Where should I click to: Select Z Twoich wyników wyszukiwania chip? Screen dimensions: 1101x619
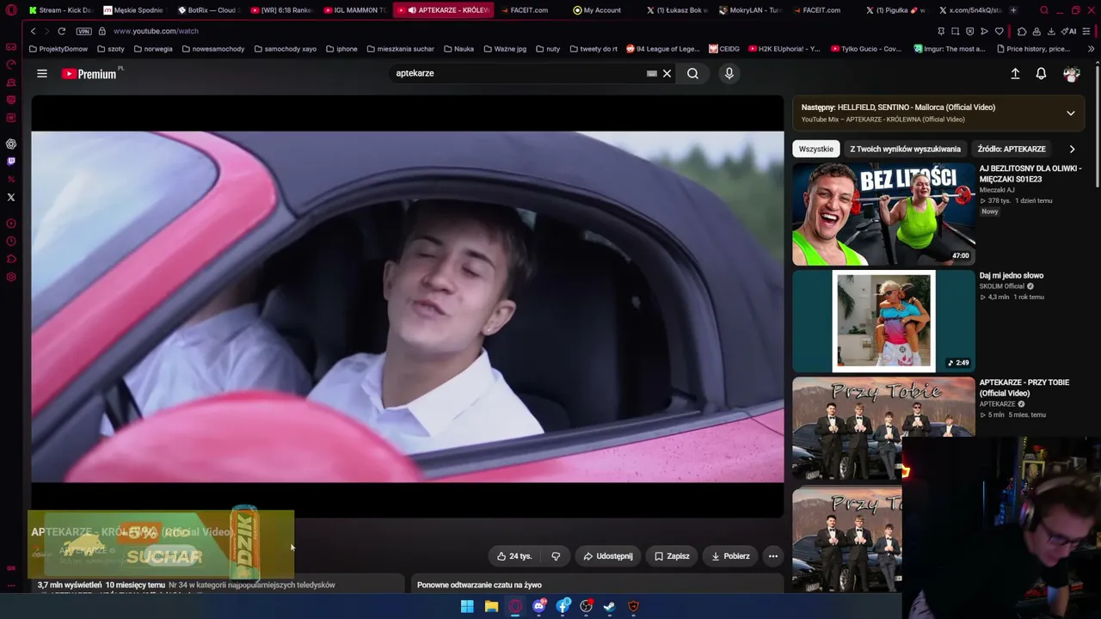click(905, 150)
